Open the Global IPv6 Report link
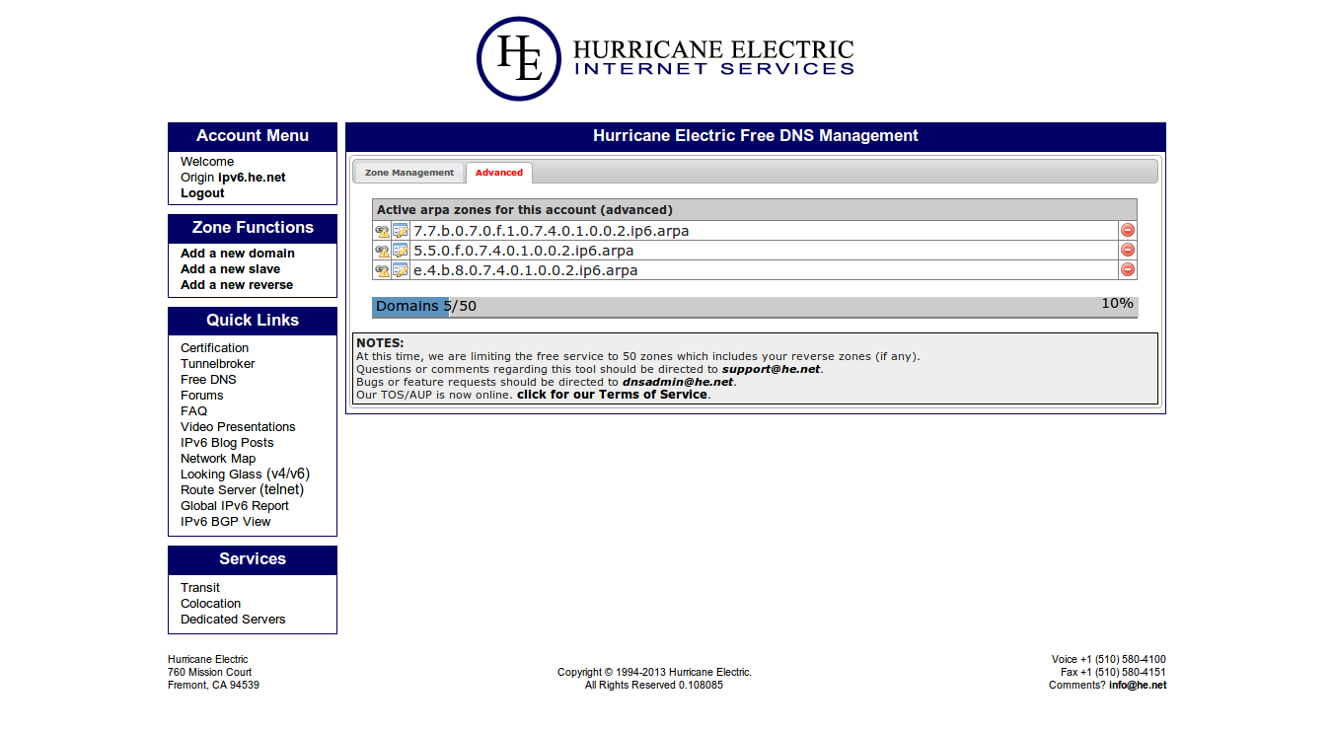Image resolution: width=1333 pixels, height=733 pixels. point(235,506)
